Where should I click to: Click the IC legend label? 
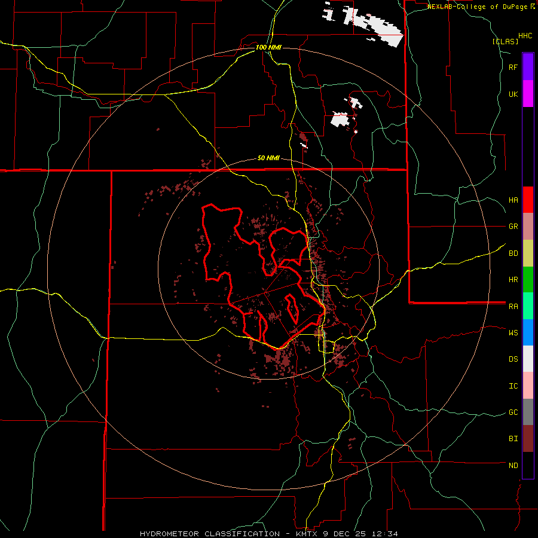click(513, 386)
